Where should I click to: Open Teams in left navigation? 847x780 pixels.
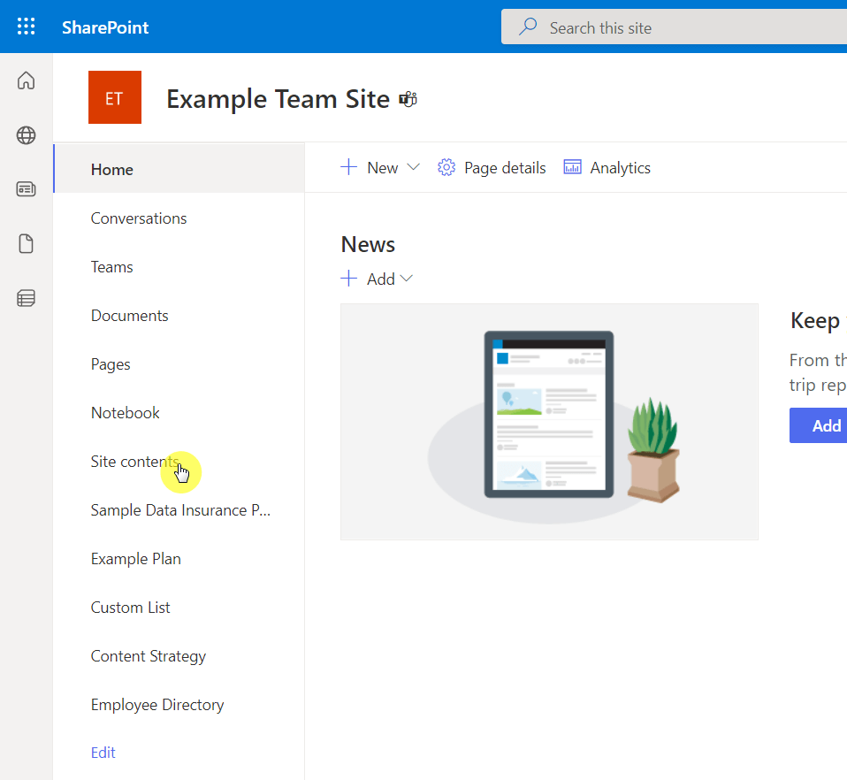(x=111, y=267)
